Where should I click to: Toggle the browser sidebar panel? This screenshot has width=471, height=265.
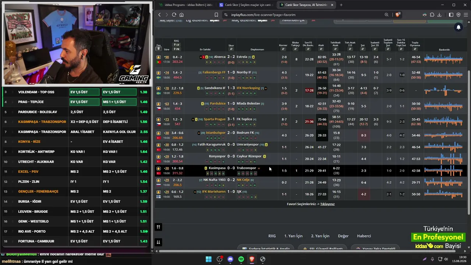(451, 15)
